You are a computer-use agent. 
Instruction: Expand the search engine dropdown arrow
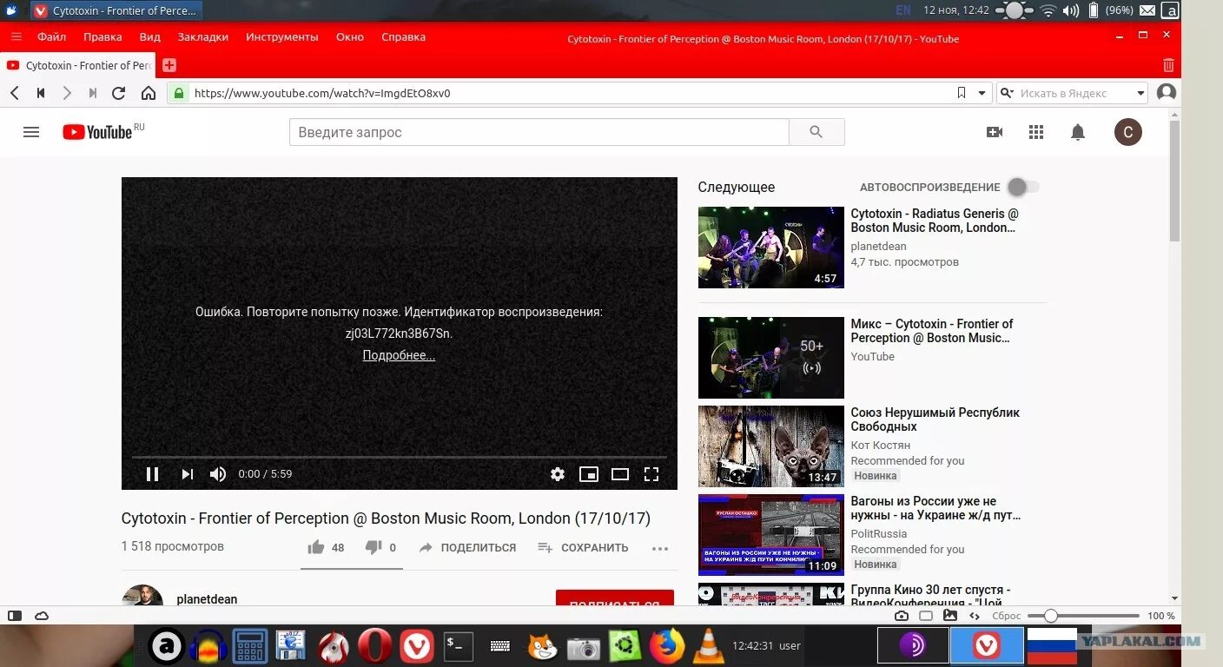1140,93
